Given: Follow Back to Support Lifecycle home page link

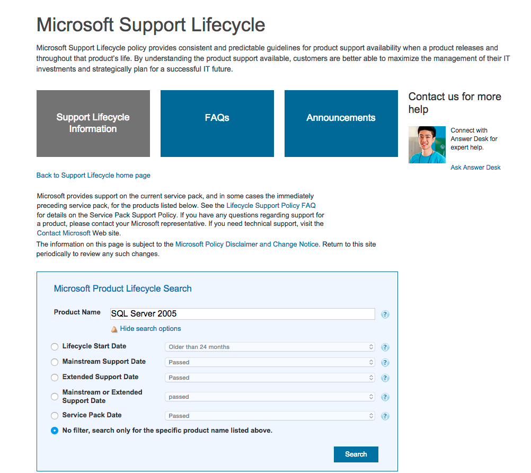Looking at the screenshot, I should [x=93, y=175].
